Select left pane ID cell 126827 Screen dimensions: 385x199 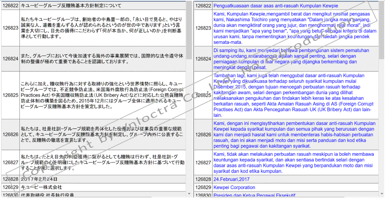(x=10, y=163)
